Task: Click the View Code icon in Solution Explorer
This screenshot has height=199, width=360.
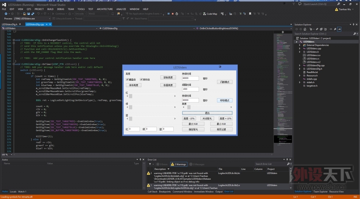Action: [331, 29]
